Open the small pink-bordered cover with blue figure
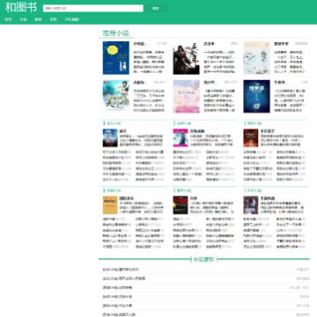This screenshot has height=317, width=317. pyautogui.click(x=181, y=137)
